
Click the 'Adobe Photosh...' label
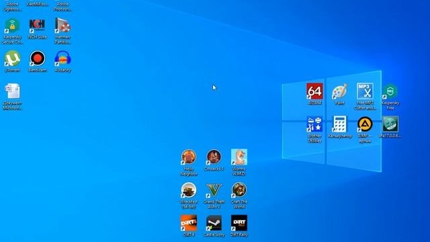(62, 7)
